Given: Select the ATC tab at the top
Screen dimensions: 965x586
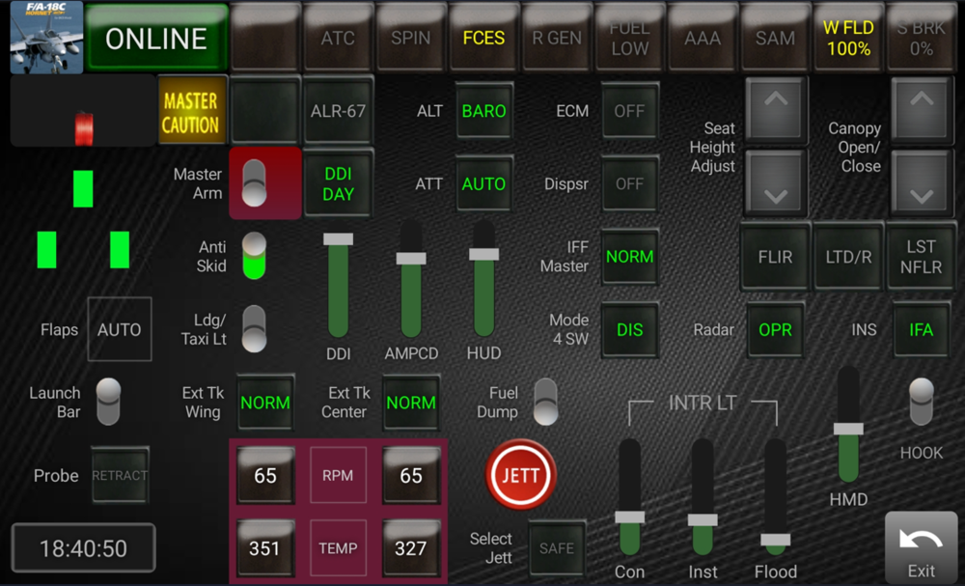Looking at the screenshot, I should click(x=338, y=39).
